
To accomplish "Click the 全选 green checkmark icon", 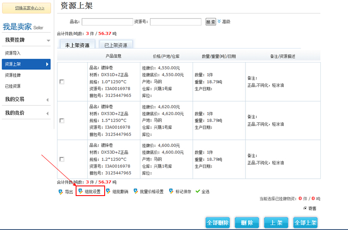I will 198,191.
